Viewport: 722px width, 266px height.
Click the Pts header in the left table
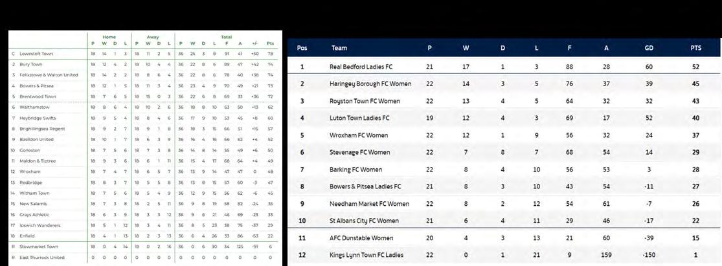(x=270, y=44)
